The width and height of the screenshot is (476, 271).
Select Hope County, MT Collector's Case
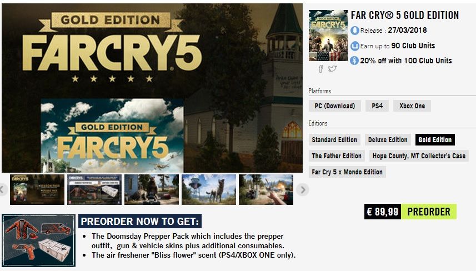tap(419, 155)
